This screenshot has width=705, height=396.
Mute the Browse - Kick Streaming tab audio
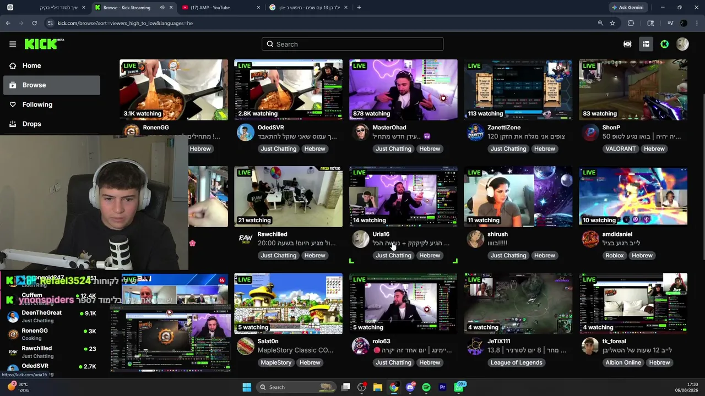[x=162, y=8]
